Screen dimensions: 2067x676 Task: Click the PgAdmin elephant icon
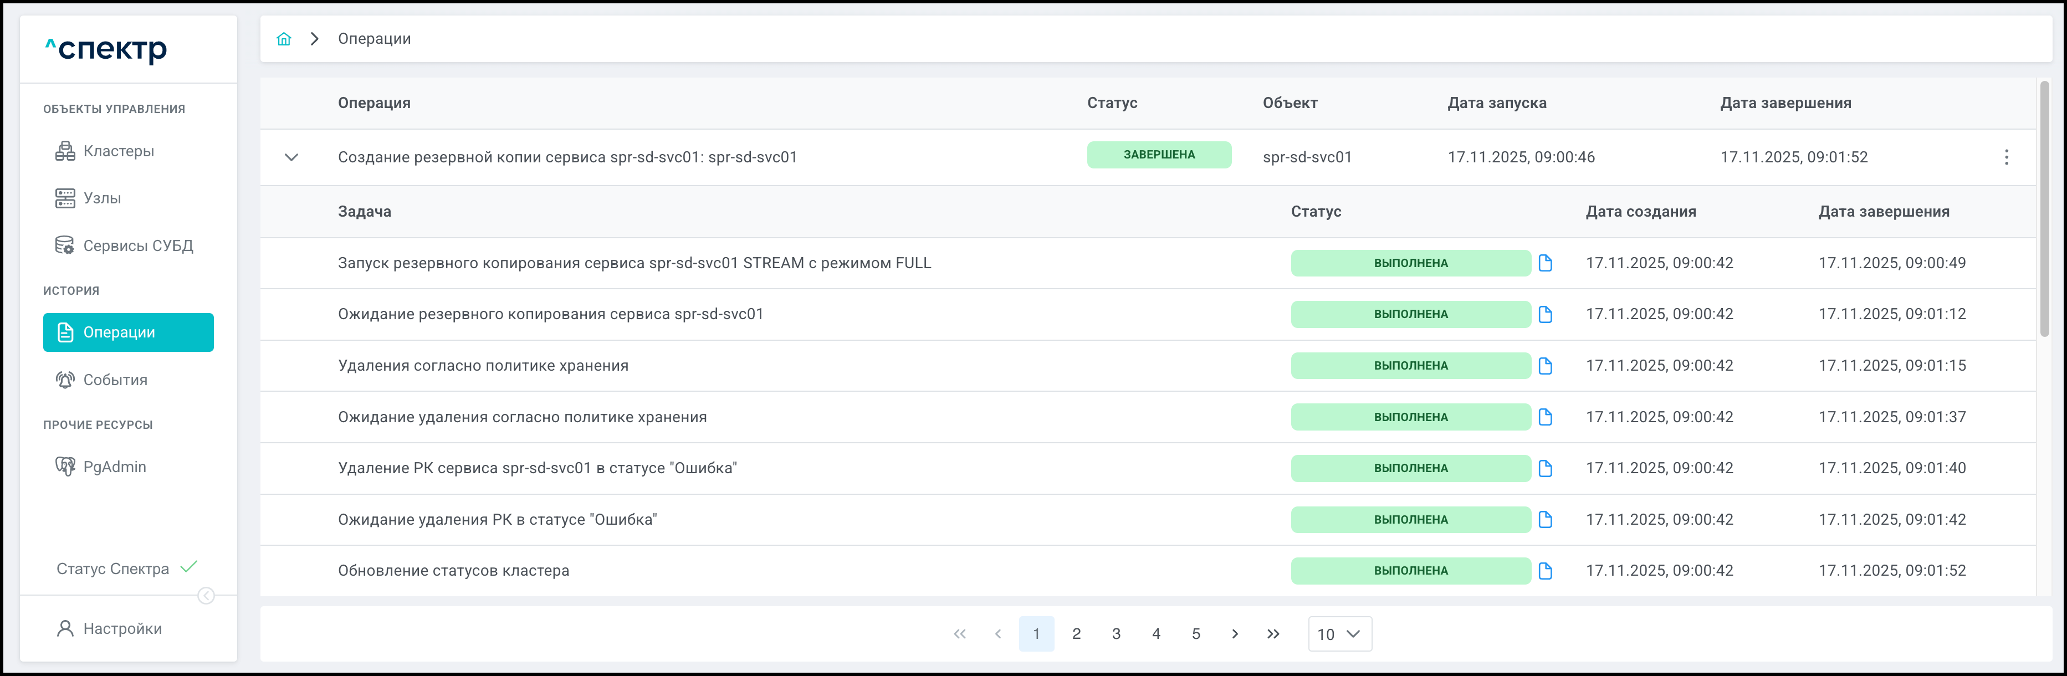(65, 467)
